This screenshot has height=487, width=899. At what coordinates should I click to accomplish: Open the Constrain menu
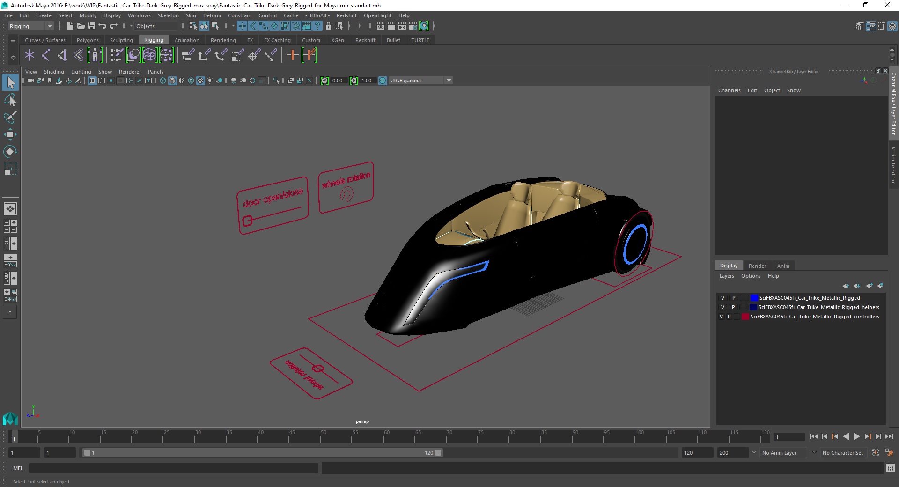240,15
